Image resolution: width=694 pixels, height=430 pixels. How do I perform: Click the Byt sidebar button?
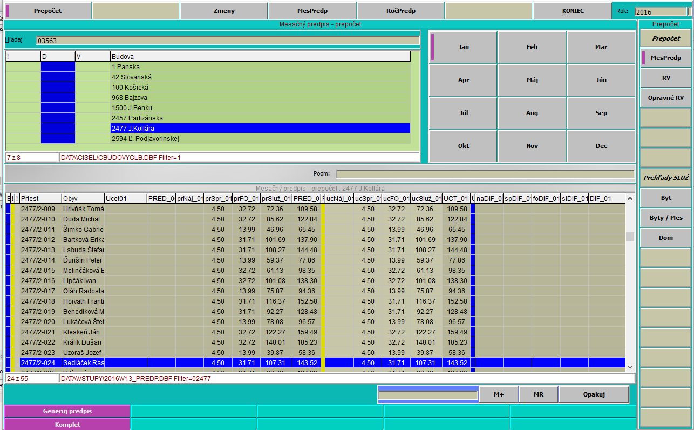tap(665, 198)
